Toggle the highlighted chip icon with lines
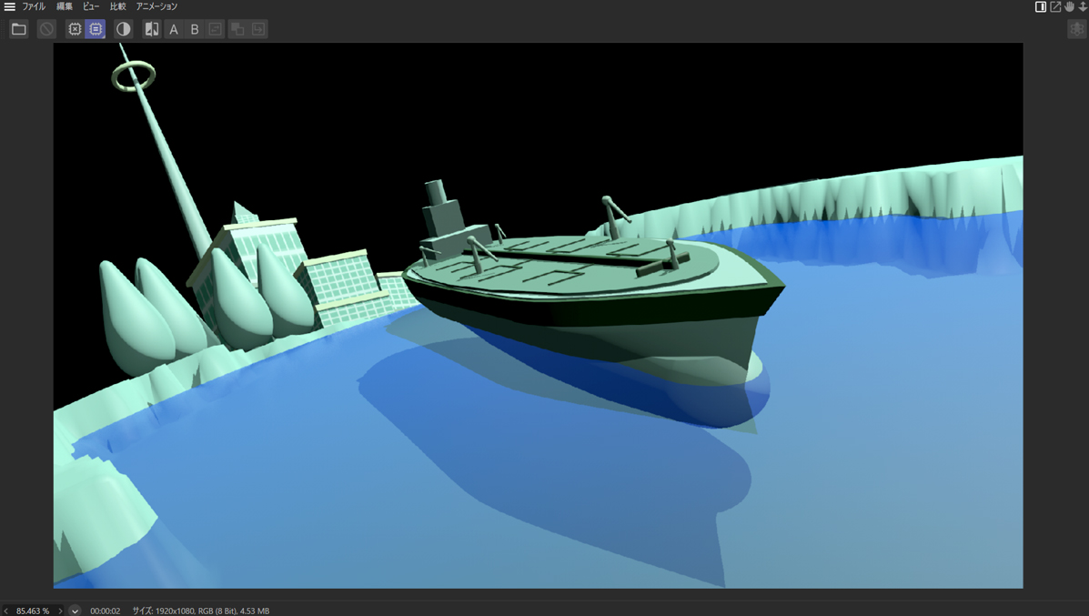The height and width of the screenshot is (616, 1089). [x=96, y=29]
